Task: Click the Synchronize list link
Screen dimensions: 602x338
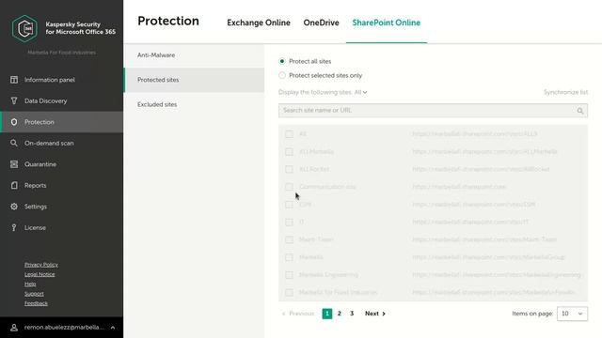Action: point(565,92)
